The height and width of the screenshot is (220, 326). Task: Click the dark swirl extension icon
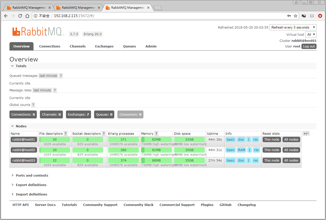[x=304, y=16]
